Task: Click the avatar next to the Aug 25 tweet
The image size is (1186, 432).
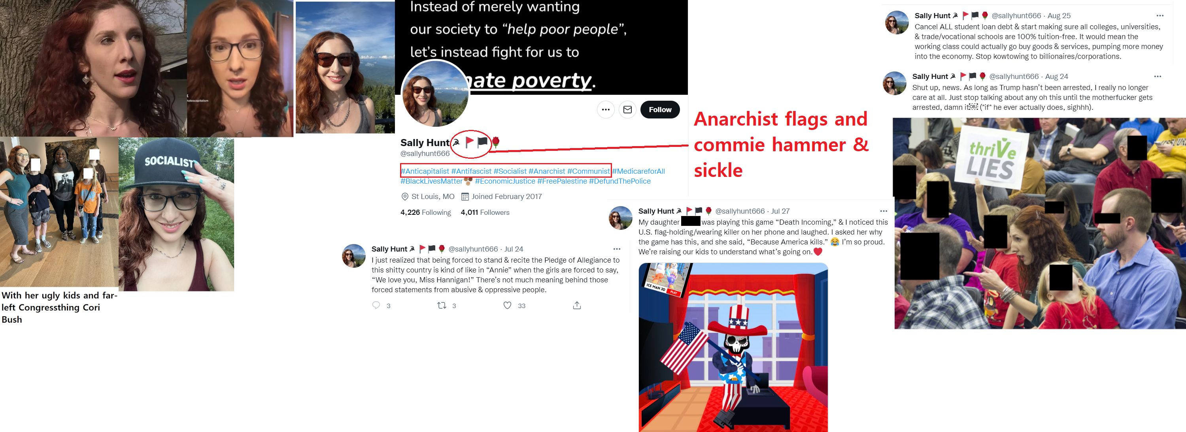Action: (896, 23)
